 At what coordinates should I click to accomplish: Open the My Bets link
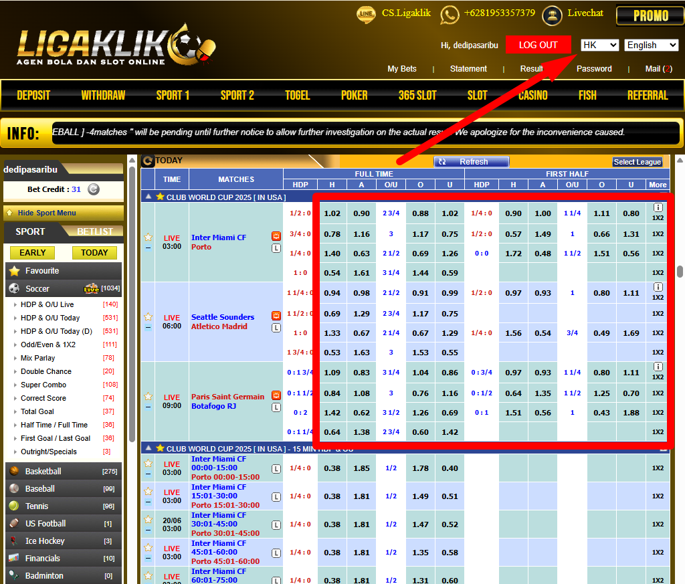click(402, 69)
